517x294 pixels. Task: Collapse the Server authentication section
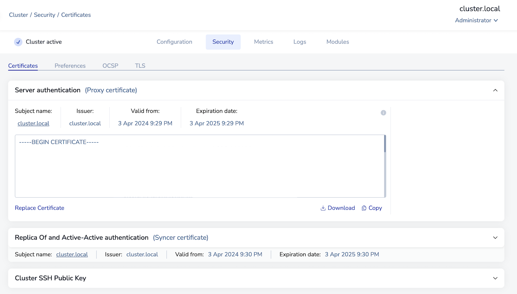(495, 90)
